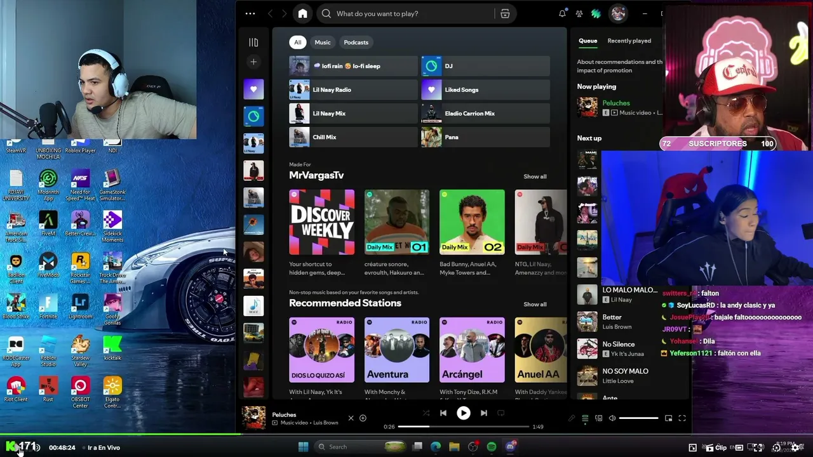Click Peluches title in Now playing
Screen dimensions: 813x457
pos(616,103)
